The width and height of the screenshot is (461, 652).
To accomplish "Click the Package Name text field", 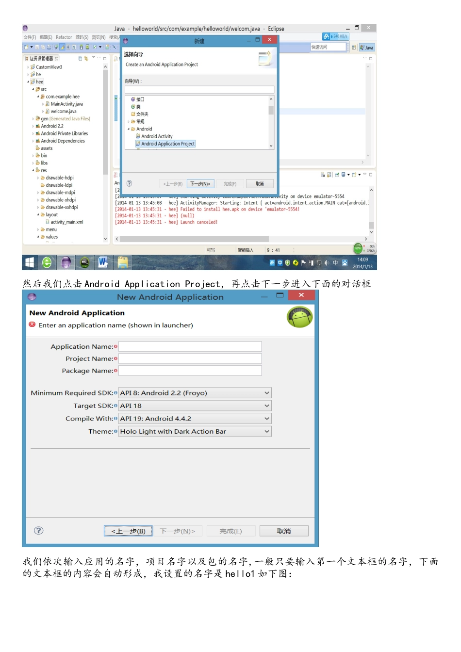I will [190, 371].
